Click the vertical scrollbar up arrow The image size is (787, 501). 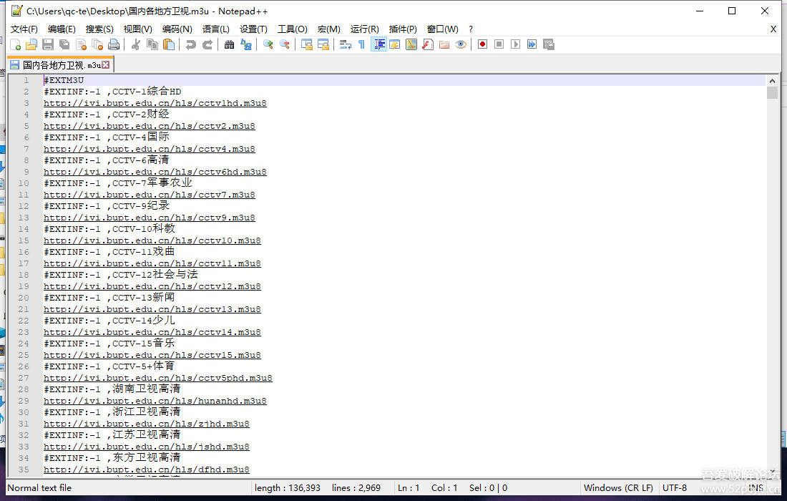click(x=772, y=80)
